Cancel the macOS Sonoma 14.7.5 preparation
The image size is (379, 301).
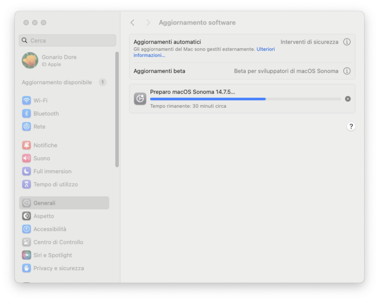(x=348, y=99)
